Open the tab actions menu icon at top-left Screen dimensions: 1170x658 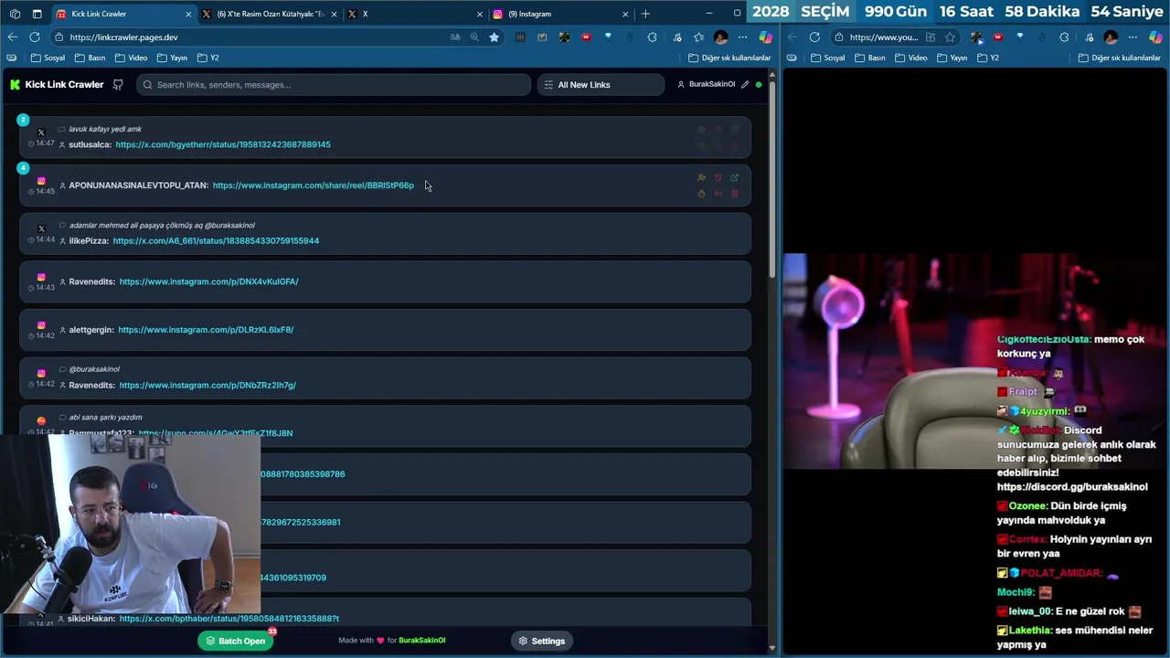coord(37,14)
